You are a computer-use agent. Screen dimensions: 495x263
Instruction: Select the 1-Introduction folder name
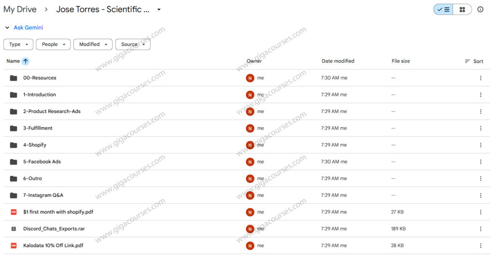[40, 95]
